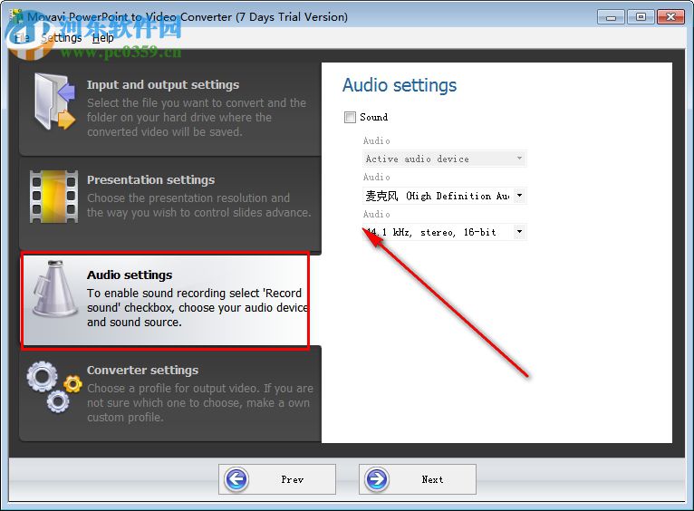Click the blue right arrow Next icon
Screen dimensions: 694x511
[x=377, y=479]
